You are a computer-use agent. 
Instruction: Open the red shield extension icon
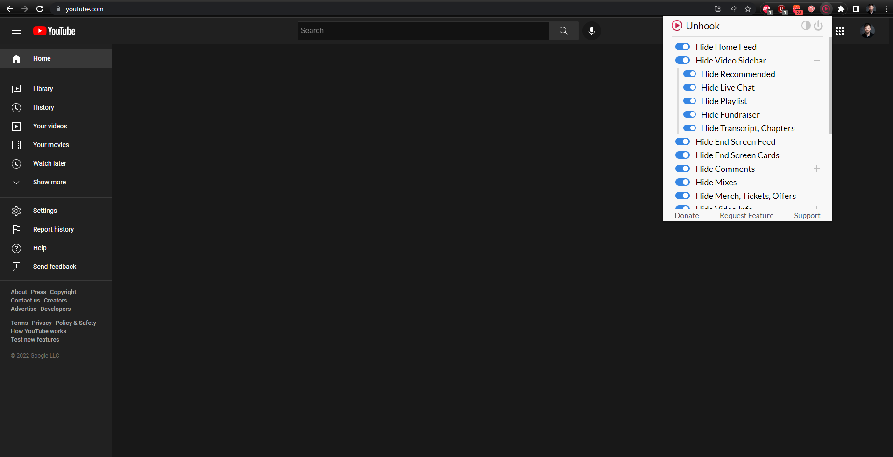point(811,9)
